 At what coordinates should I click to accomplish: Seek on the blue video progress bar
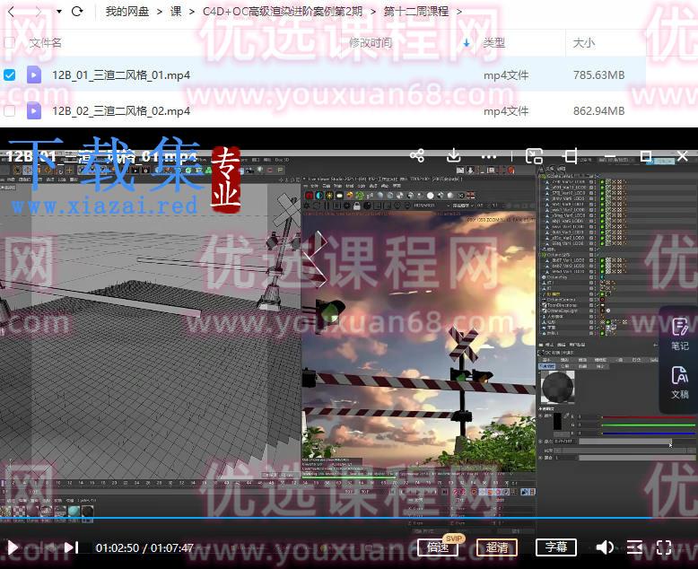349,518
